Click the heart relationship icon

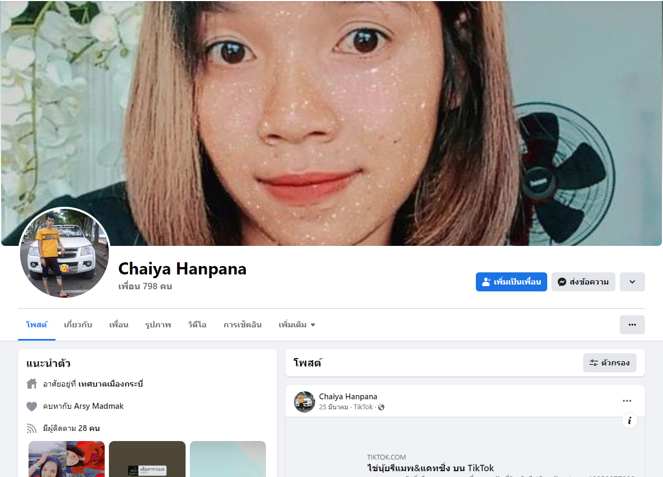tap(32, 406)
